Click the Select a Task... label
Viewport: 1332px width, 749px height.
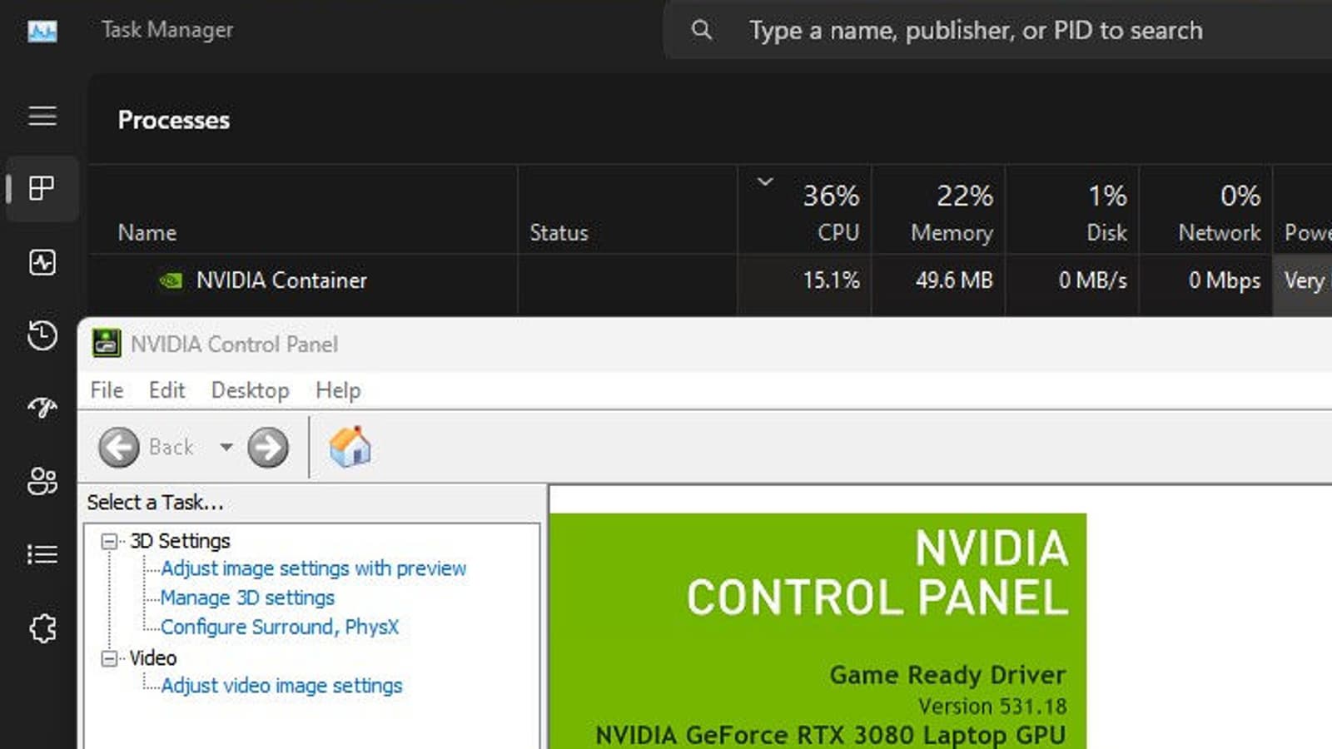[x=155, y=503]
